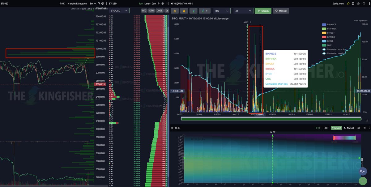Click the IV: 57 marker on GEX+ chart
371x187 pixels.
(x=272, y=132)
